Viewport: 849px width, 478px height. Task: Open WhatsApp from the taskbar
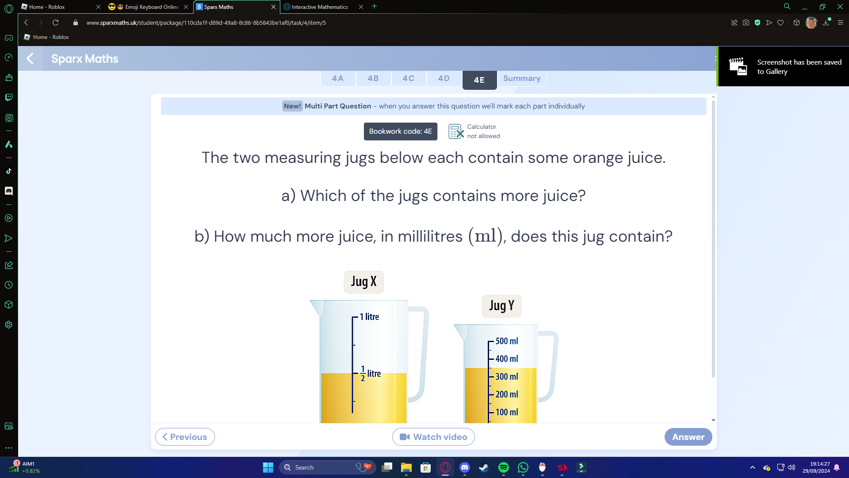click(x=523, y=467)
